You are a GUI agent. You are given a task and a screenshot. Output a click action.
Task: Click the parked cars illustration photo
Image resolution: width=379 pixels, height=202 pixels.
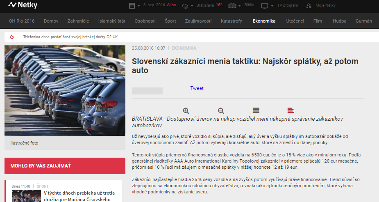(65, 90)
